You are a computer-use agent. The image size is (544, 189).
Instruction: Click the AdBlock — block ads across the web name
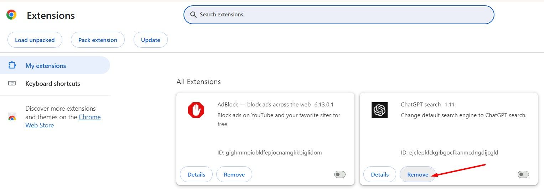pos(264,104)
